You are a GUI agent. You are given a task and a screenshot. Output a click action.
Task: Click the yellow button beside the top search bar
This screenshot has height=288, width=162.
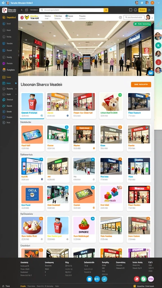tap(106, 10)
